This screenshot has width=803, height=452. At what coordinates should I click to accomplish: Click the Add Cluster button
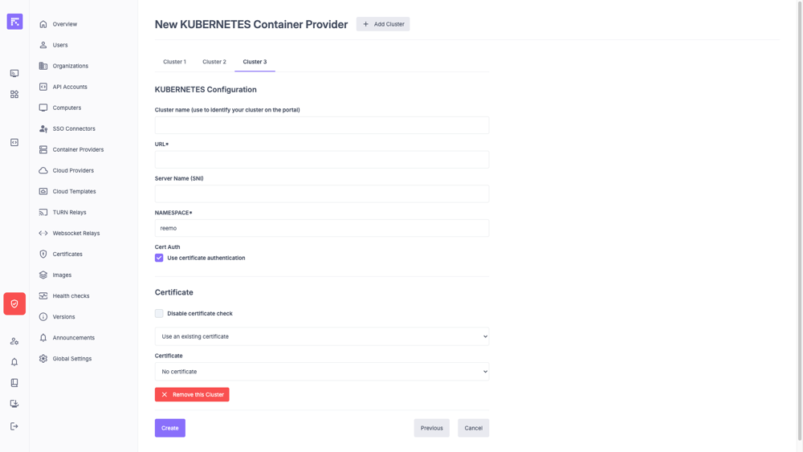[x=383, y=24]
